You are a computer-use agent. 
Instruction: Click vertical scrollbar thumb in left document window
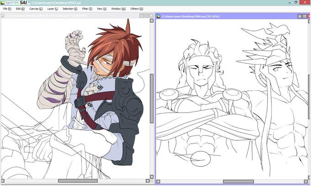point(152,98)
